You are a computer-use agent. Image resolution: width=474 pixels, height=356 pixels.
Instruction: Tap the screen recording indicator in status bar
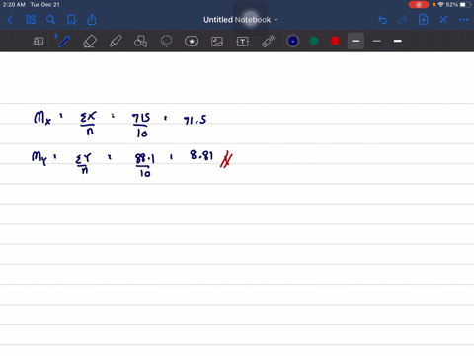[x=419, y=5]
